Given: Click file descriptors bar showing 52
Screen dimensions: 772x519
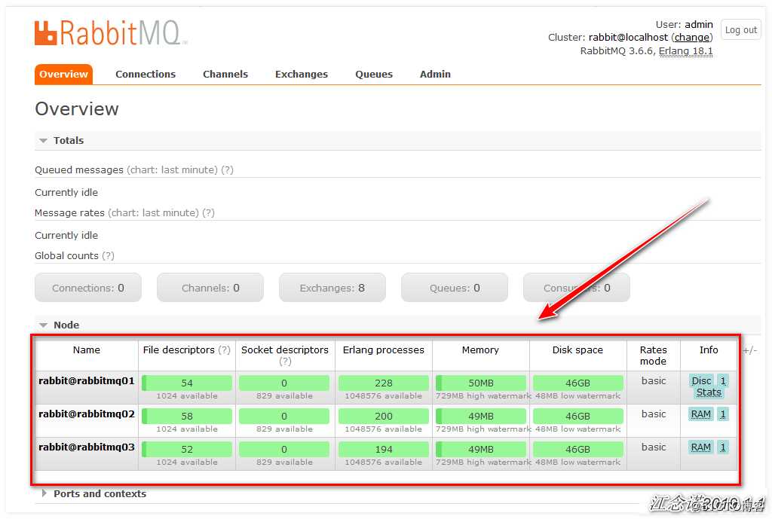Looking at the screenshot, I should (x=187, y=449).
